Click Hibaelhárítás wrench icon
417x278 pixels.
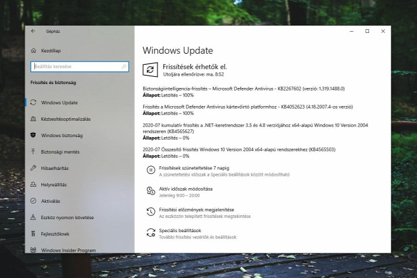coord(33,168)
